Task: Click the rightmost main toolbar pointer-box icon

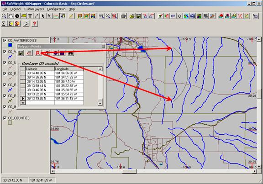Action: tap(255, 16)
